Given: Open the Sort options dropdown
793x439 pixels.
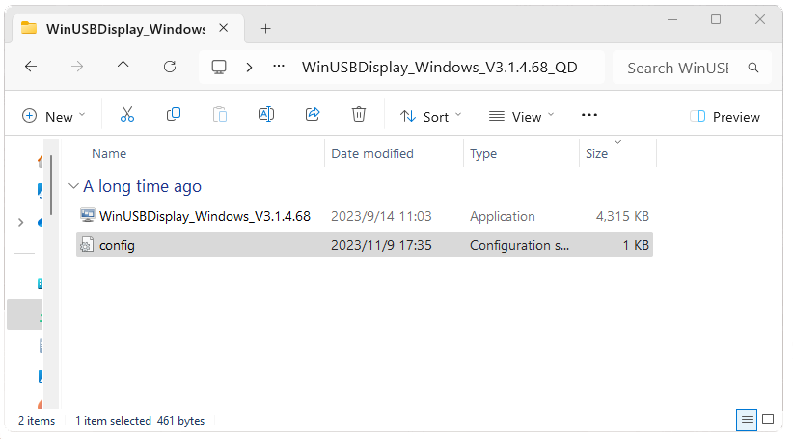Looking at the screenshot, I should 431,117.
